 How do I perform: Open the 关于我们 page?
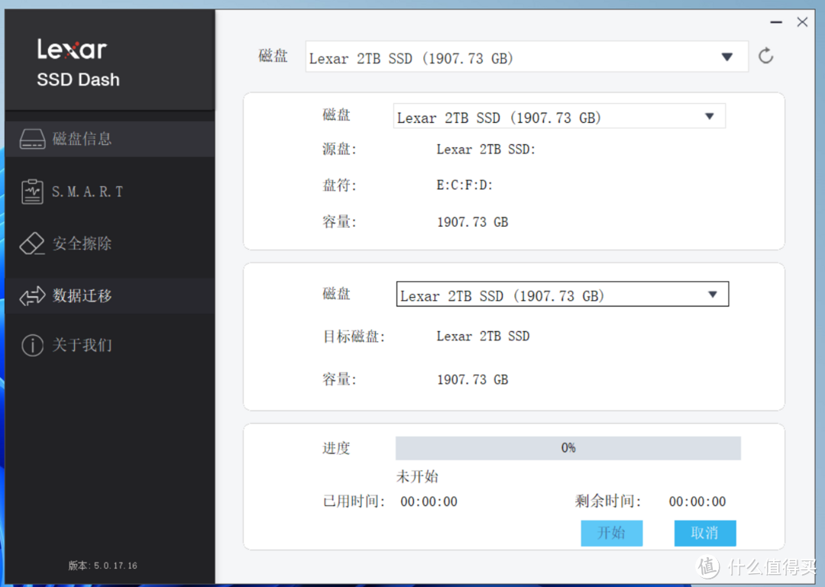pos(110,346)
